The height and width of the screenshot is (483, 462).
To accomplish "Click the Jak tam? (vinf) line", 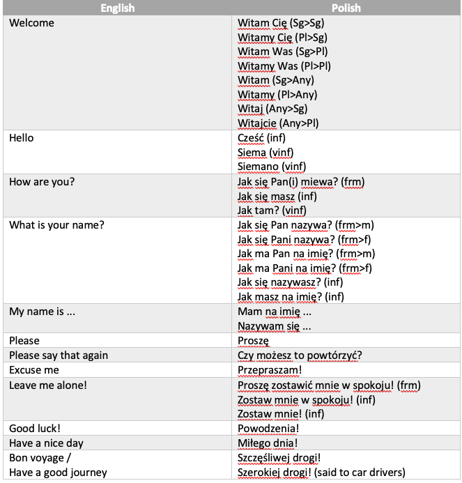I will pyautogui.click(x=272, y=210).
